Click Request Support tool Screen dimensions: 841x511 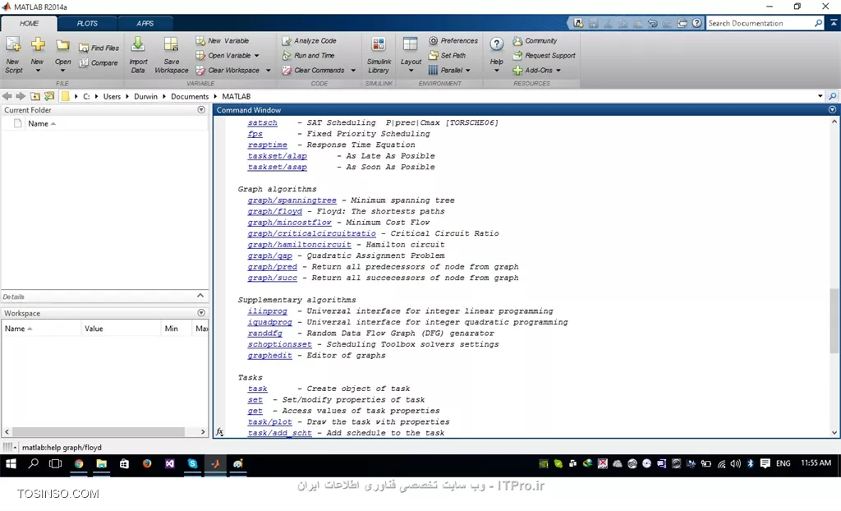pos(544,55)
